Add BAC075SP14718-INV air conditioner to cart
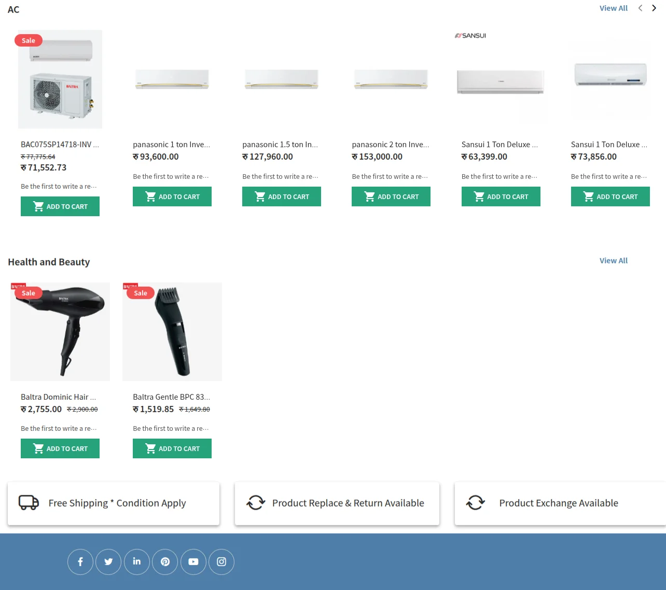 [x=60, y=206]
